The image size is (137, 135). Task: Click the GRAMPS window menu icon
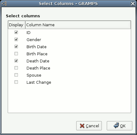tap(4, 3)
